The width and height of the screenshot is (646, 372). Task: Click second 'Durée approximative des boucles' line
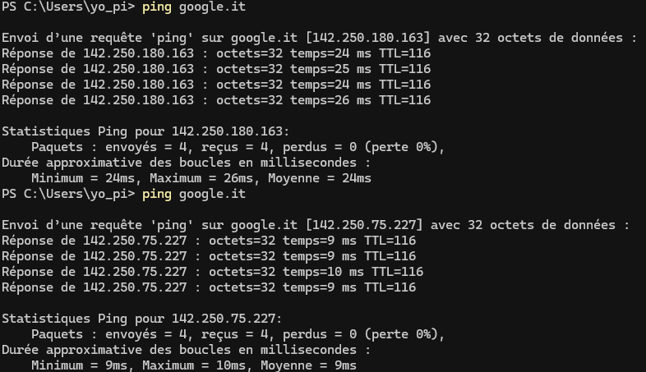pos(186,350)
